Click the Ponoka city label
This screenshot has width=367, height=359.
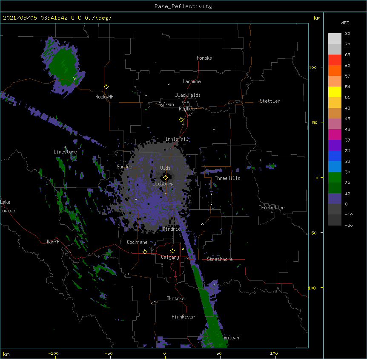click(204, 58)
